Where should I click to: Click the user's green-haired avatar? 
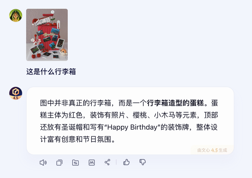[15, 15]
